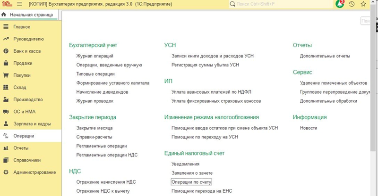Go to the Продажи section
The image size is (378, 196).
[x=31, y=63]
